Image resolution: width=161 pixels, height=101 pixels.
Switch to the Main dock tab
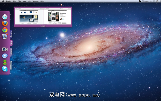pos(11,52)
